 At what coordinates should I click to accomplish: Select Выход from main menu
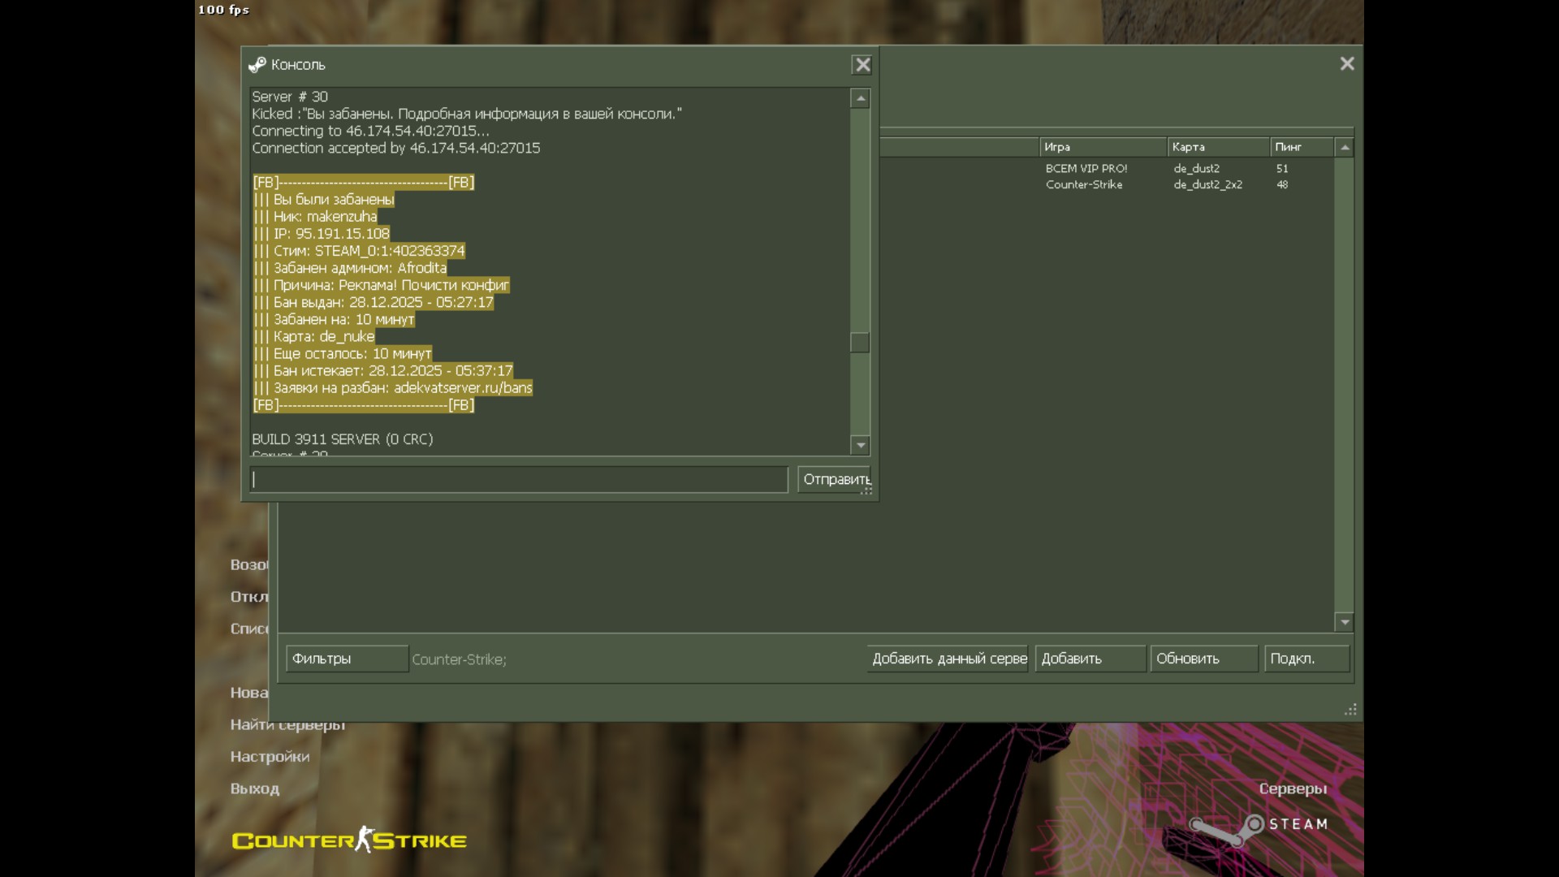(x=254, y=788)
